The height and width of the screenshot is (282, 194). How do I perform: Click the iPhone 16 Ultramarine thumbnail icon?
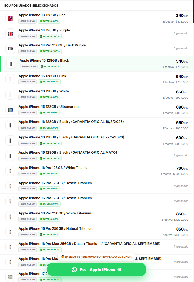click(x=10, y=110)
